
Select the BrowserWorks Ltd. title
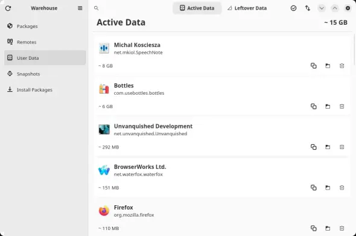click(140, 167)
